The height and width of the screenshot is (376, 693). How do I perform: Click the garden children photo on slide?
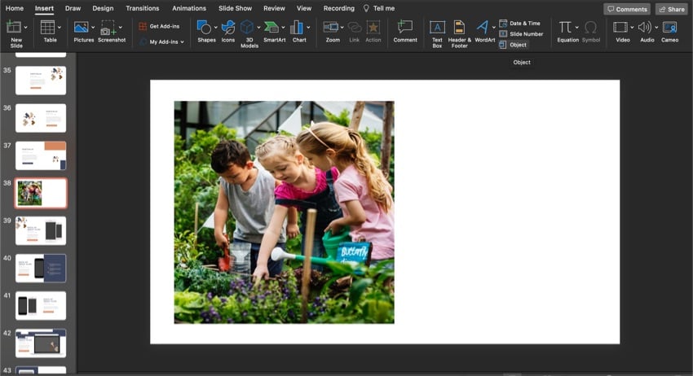[x=284, y=212]
